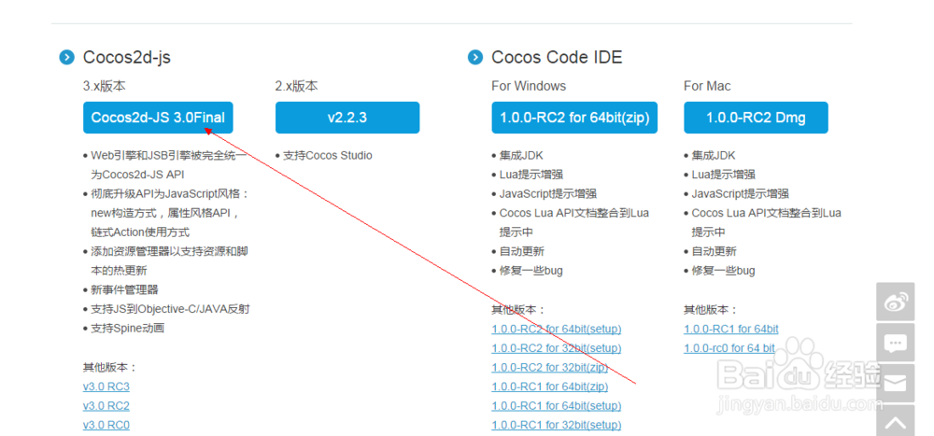Click the Cocos2d-js section heading

(127, 57)
